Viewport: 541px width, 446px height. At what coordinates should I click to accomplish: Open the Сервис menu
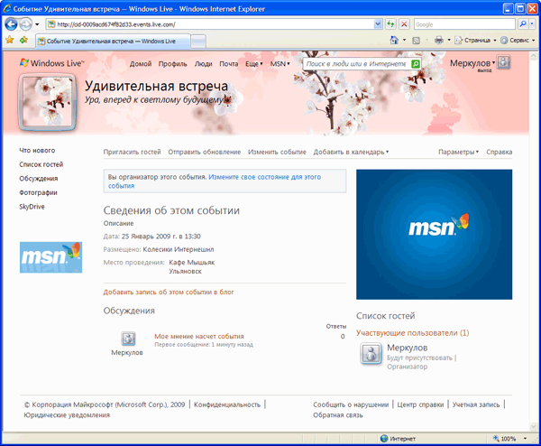pyautogui.click(x=518, y=41)
